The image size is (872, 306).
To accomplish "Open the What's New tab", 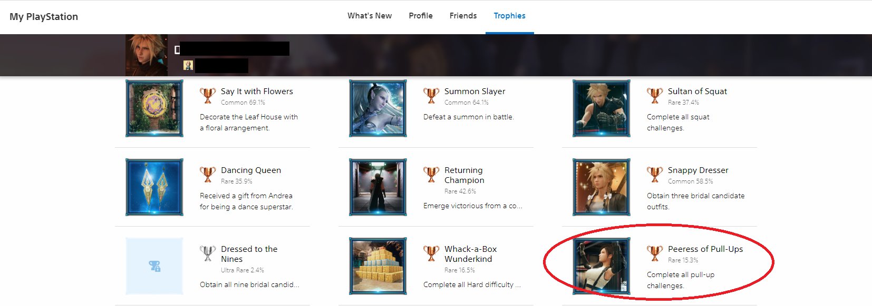I will tap(369, 16).
